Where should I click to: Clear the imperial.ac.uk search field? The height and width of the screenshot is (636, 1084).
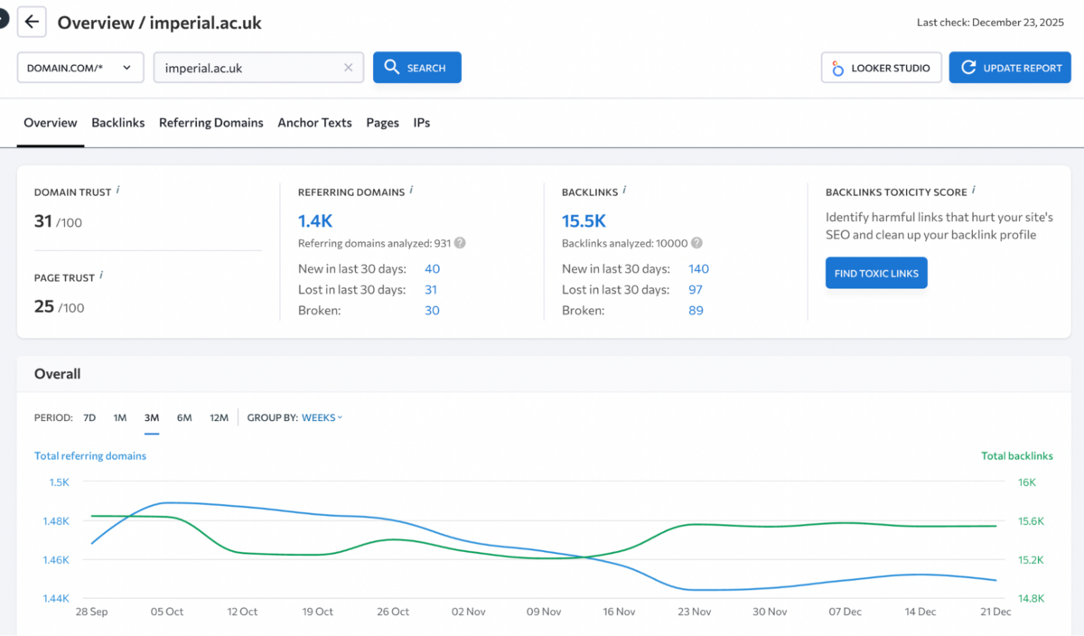coord(349,68)
